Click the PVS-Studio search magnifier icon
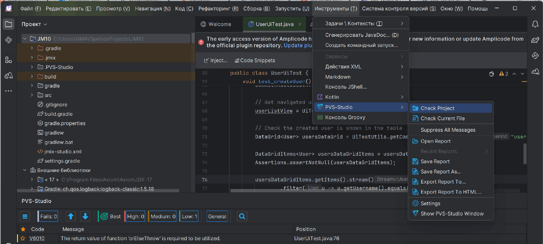This screenshot has width=543, height=244. [x=242, y=217]
